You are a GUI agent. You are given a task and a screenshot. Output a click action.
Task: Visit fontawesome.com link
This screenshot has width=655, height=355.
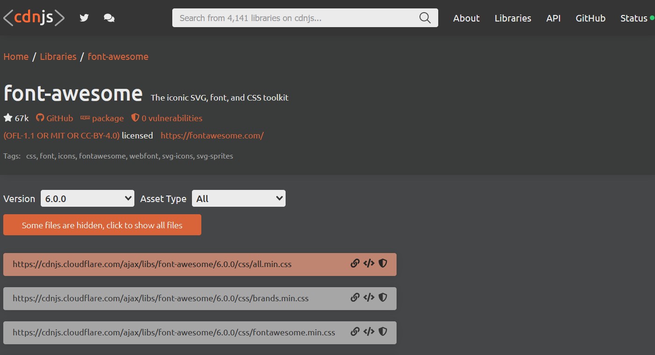pos(212,135)
